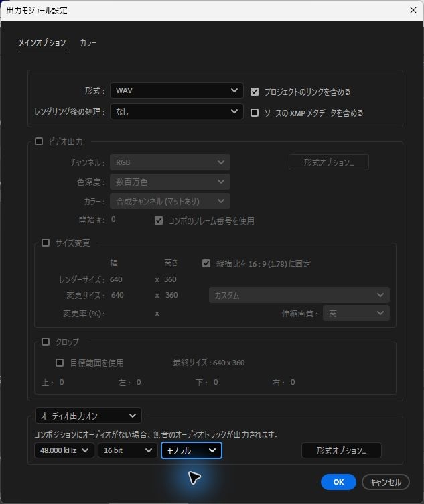
Task: Enable the サイズ変更 checkbox
Action: tap(46, 243)
